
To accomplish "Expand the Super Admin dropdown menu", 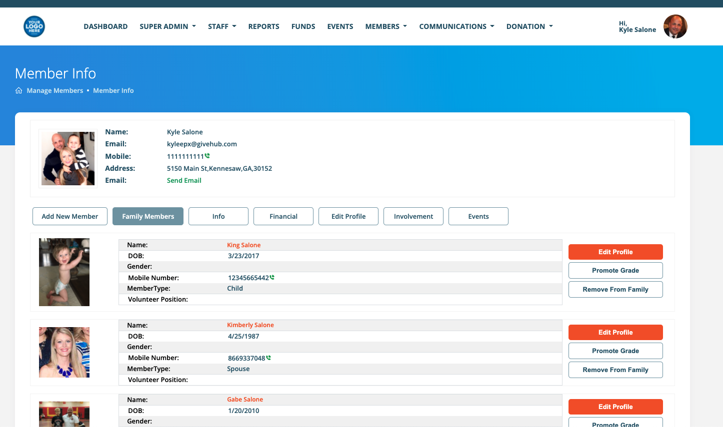I will (167, 26).
